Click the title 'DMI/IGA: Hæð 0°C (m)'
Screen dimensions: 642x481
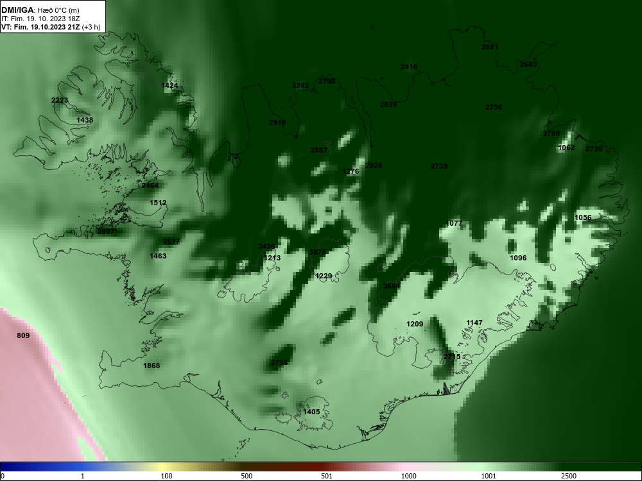point(40,11)
